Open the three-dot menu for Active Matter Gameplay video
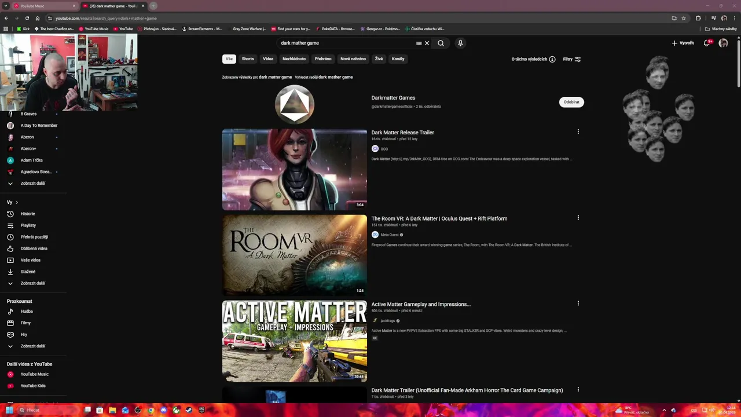741x417 pixels. tap(578, 303)
